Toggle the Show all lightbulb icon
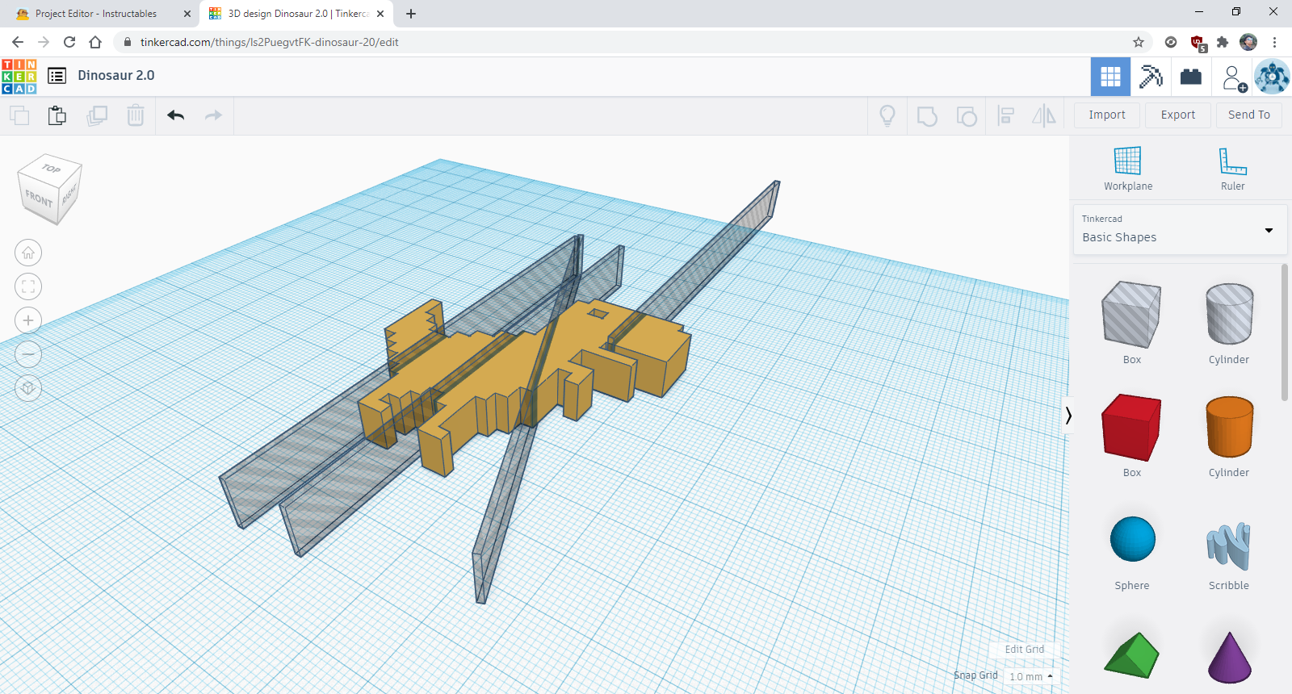The width and height of the screenshot is (1292, 694). 887,116
